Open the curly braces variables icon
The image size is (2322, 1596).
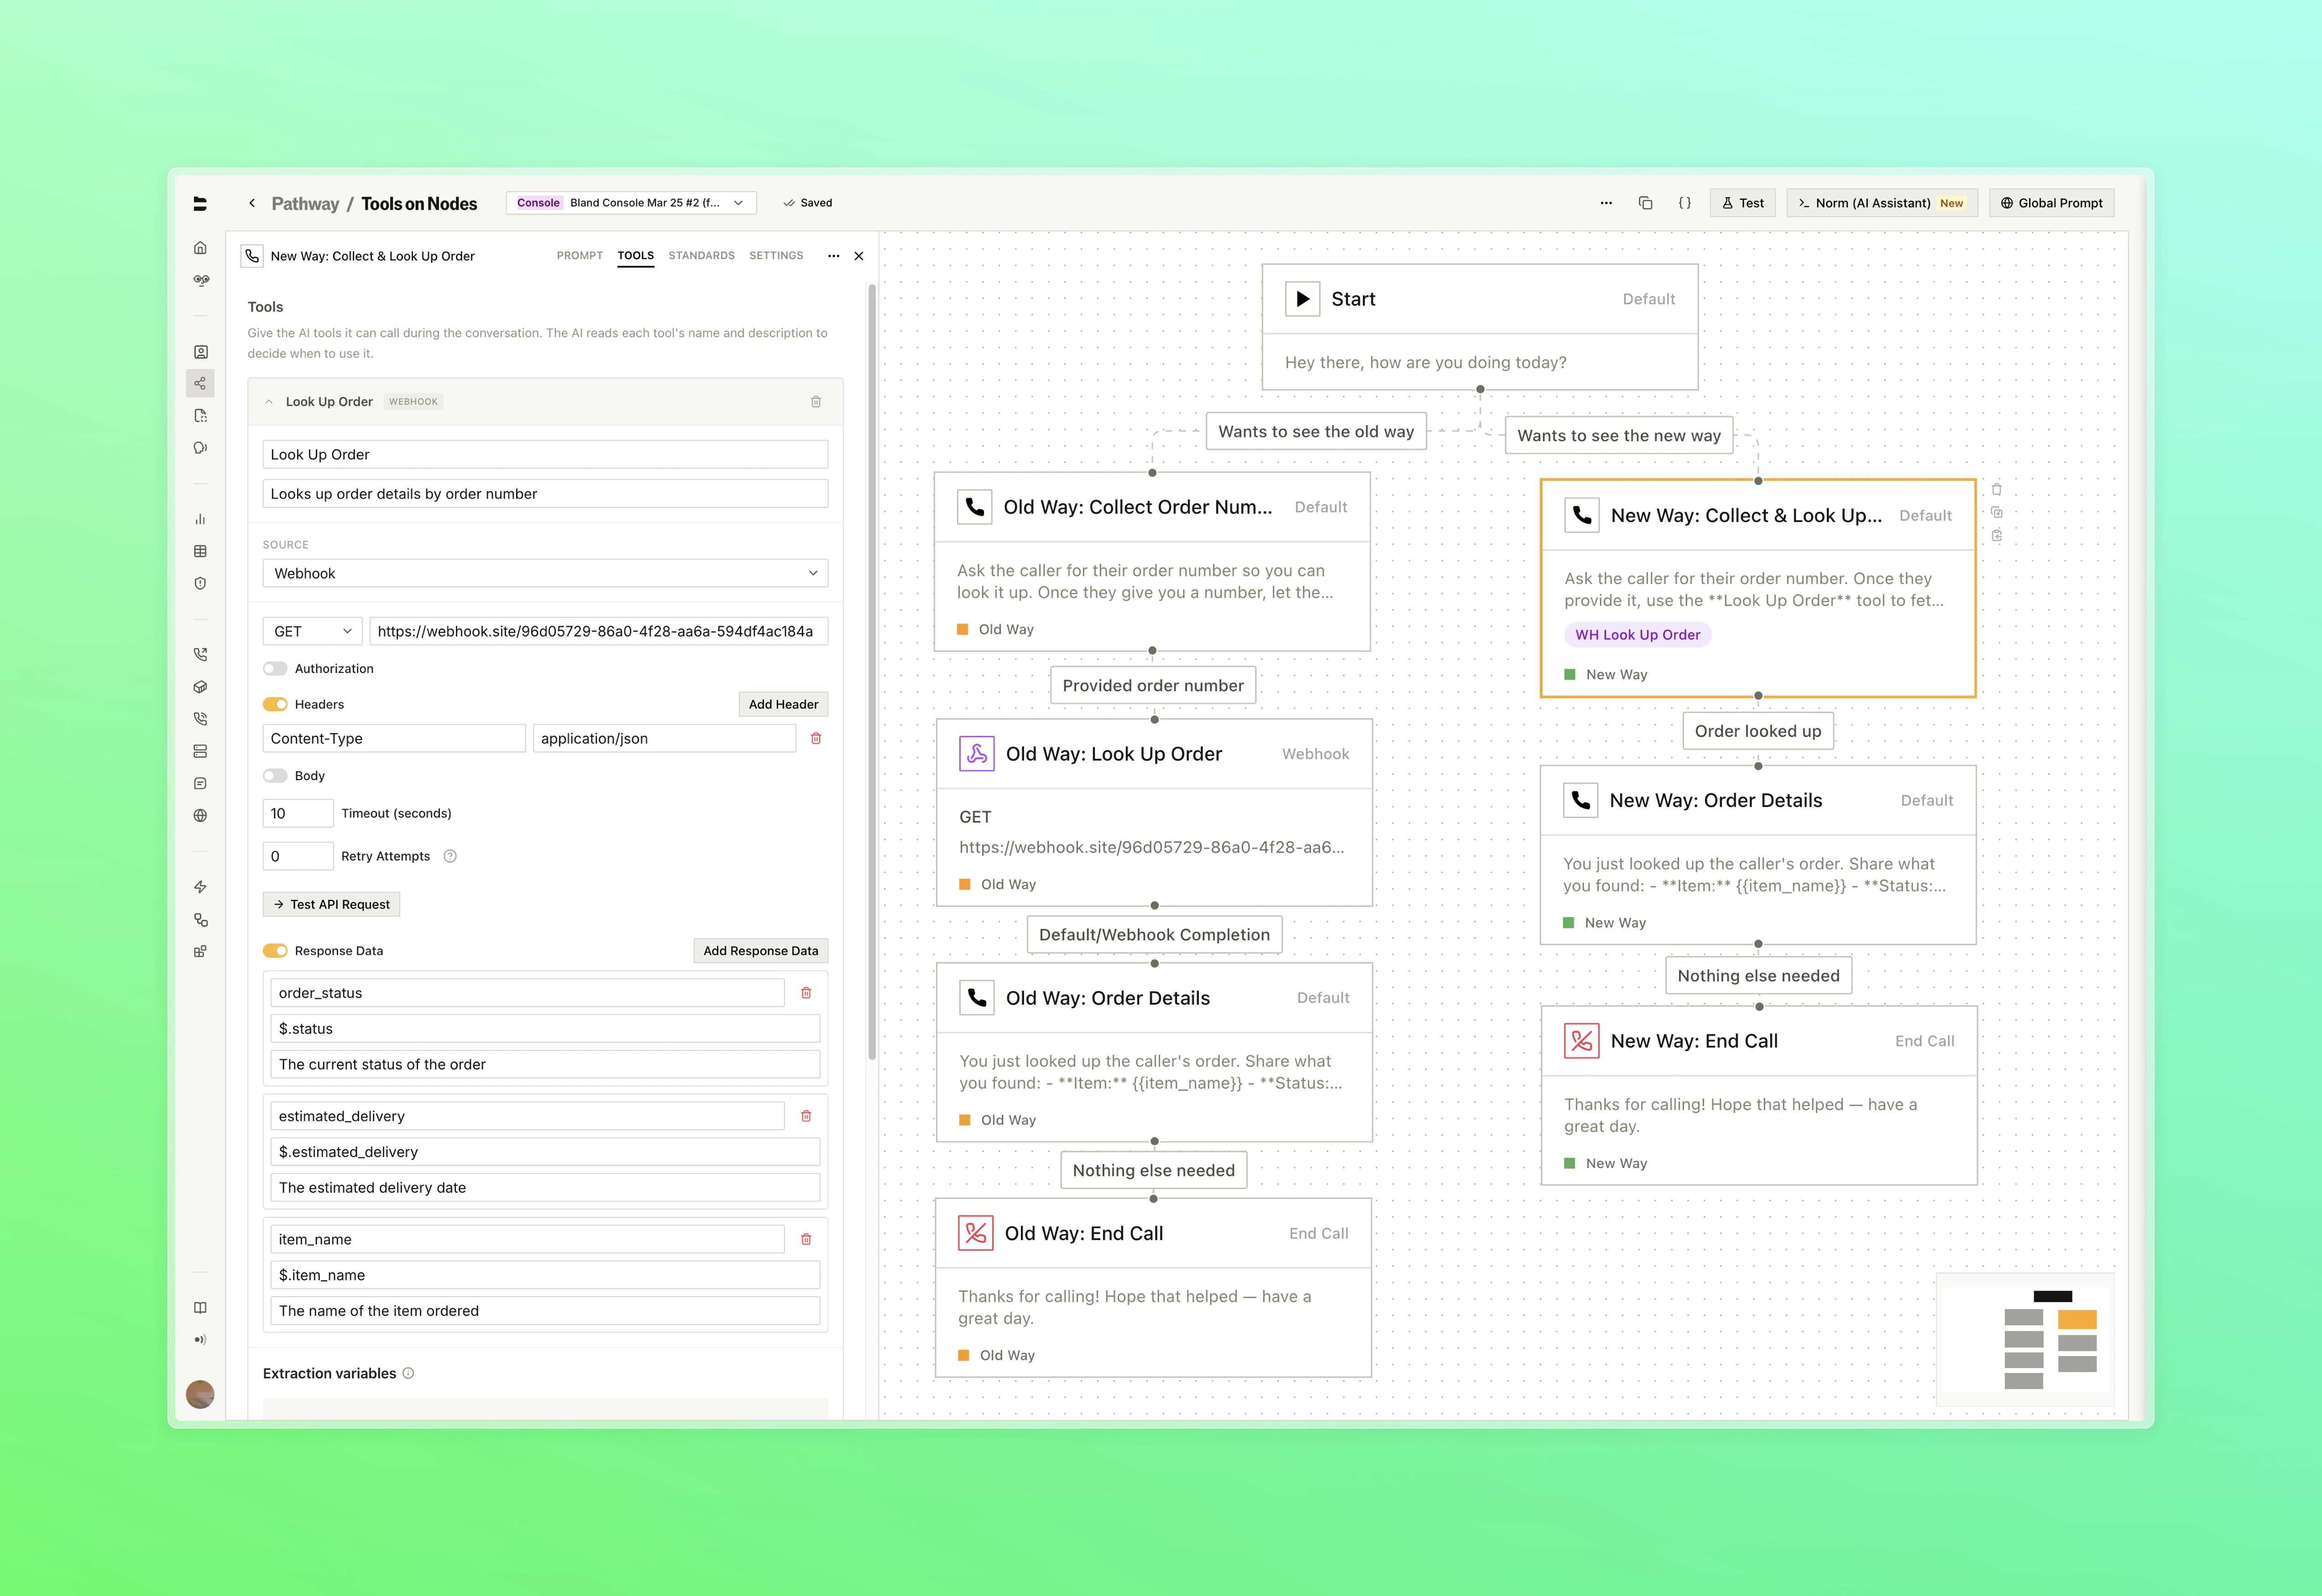pos(1685,203)
